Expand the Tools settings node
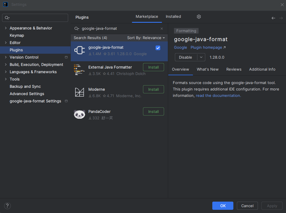Screen dimensions: 286x213 (x=6, y=79)
